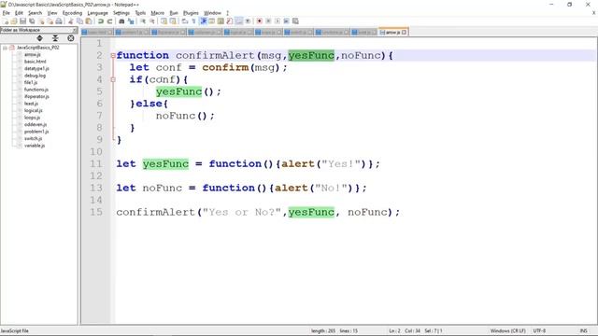Close the arrow.js tab with its X

405,33
